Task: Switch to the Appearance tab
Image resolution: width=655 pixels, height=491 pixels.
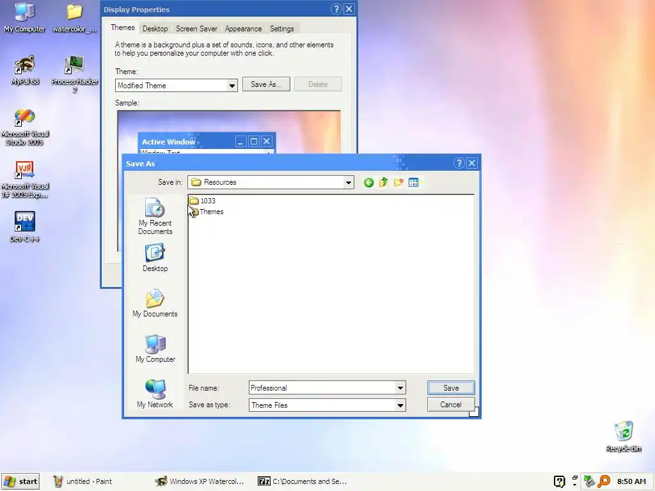Action: point(243,29)
